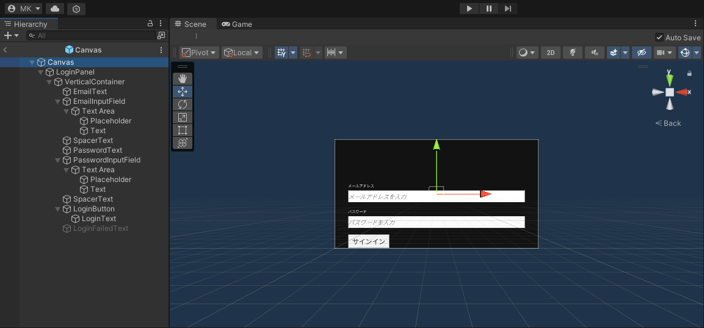Toggle scene effects layers button
This screenshot has height=328, width=704.
pyautogui.click(x=614, y=53)
